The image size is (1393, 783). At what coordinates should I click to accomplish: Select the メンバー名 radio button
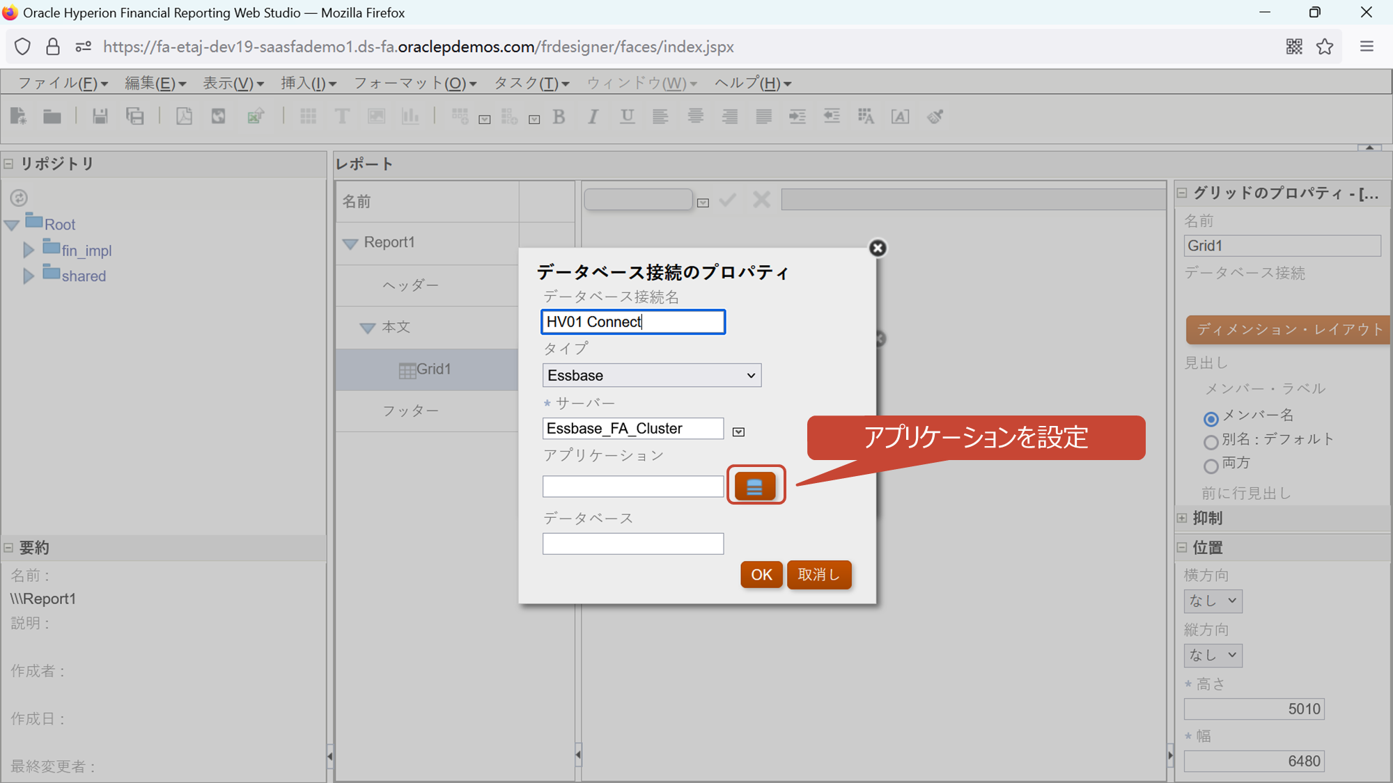(x=1211, y=418)
